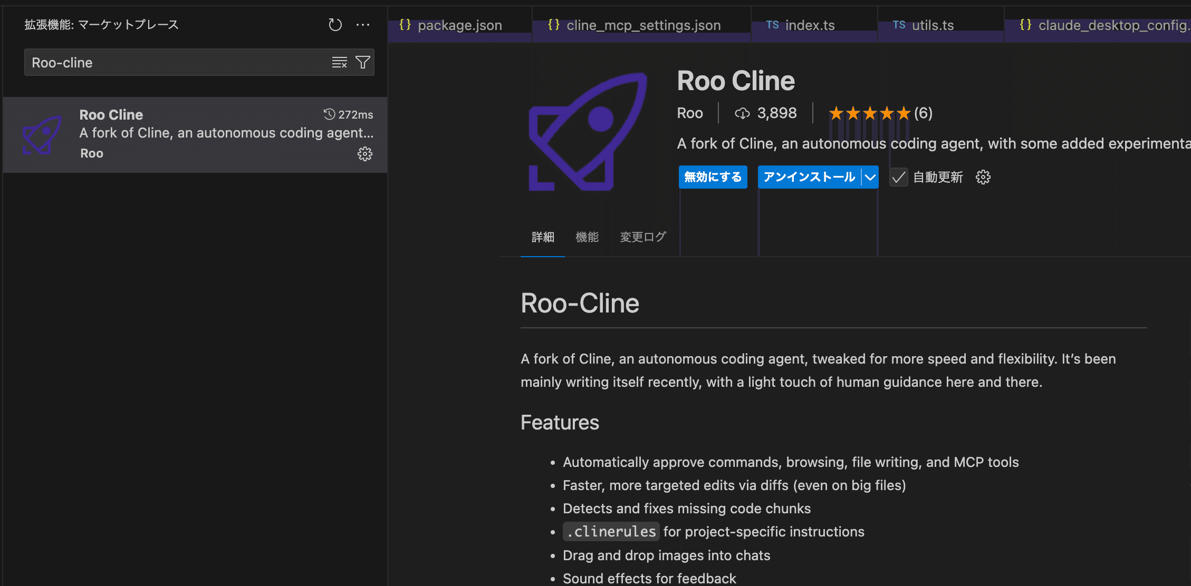1191x586 pixels.
Task: Click settings gear next to 自動更新
Action: click(983, 177)
